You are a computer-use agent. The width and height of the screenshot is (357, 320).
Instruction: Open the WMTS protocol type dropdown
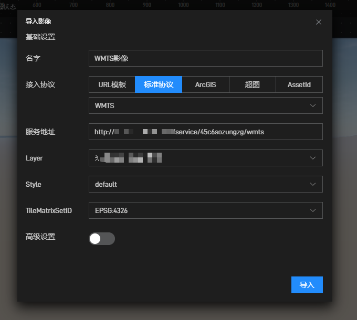click(x=199, y=105)
